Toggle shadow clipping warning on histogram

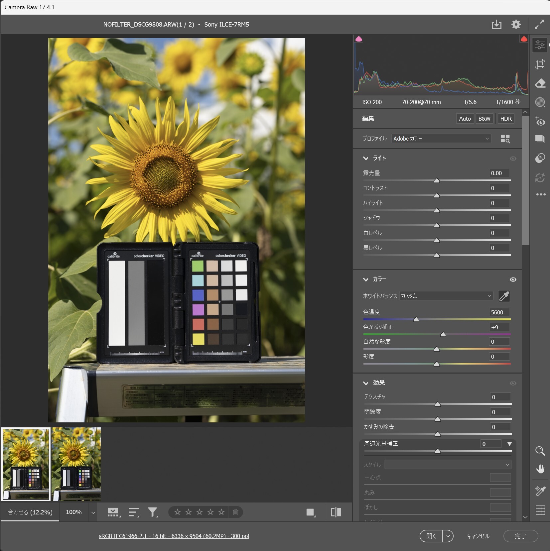pos(359,39)
